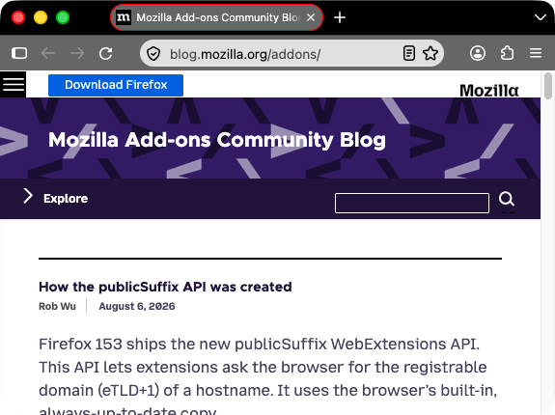Click the green fullscreen window button
Image resolution: width=555 pixels, height=415 pixels.
point(63,17)
